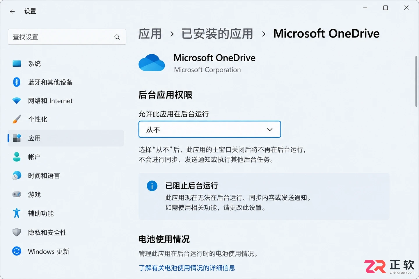The image size is (419, 279).
Task: Click the 后台应用权限 section heading
Action: click(165, 95)
